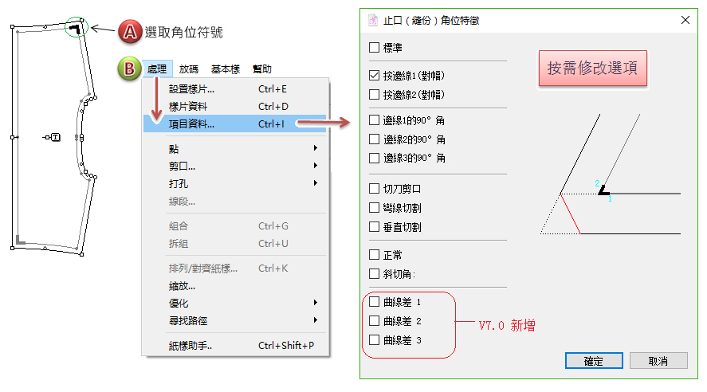
Task: Click the corner symbol on the pattern piece
Action: tap(76, 29)
